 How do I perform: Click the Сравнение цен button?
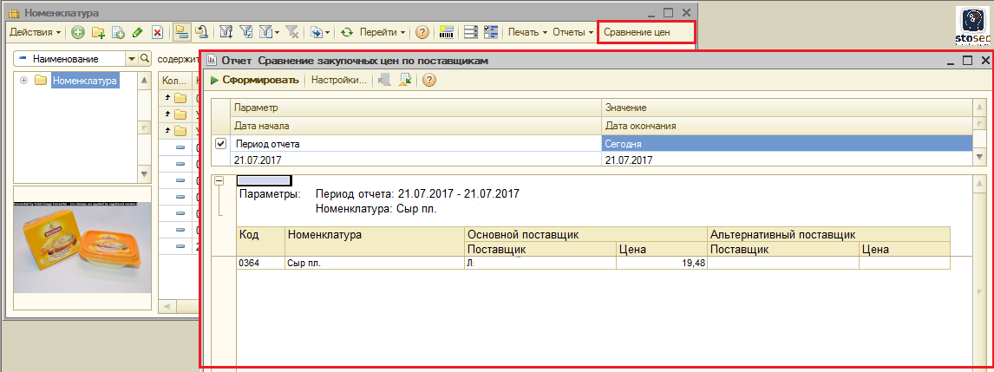point(637,32)
